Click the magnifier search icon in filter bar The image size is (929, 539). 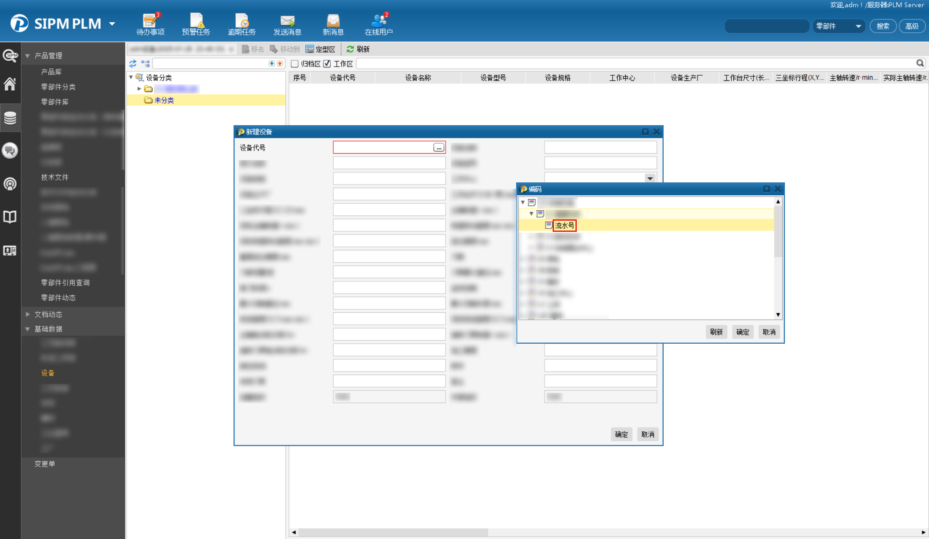pyautogui.click(x=920, y=63)
